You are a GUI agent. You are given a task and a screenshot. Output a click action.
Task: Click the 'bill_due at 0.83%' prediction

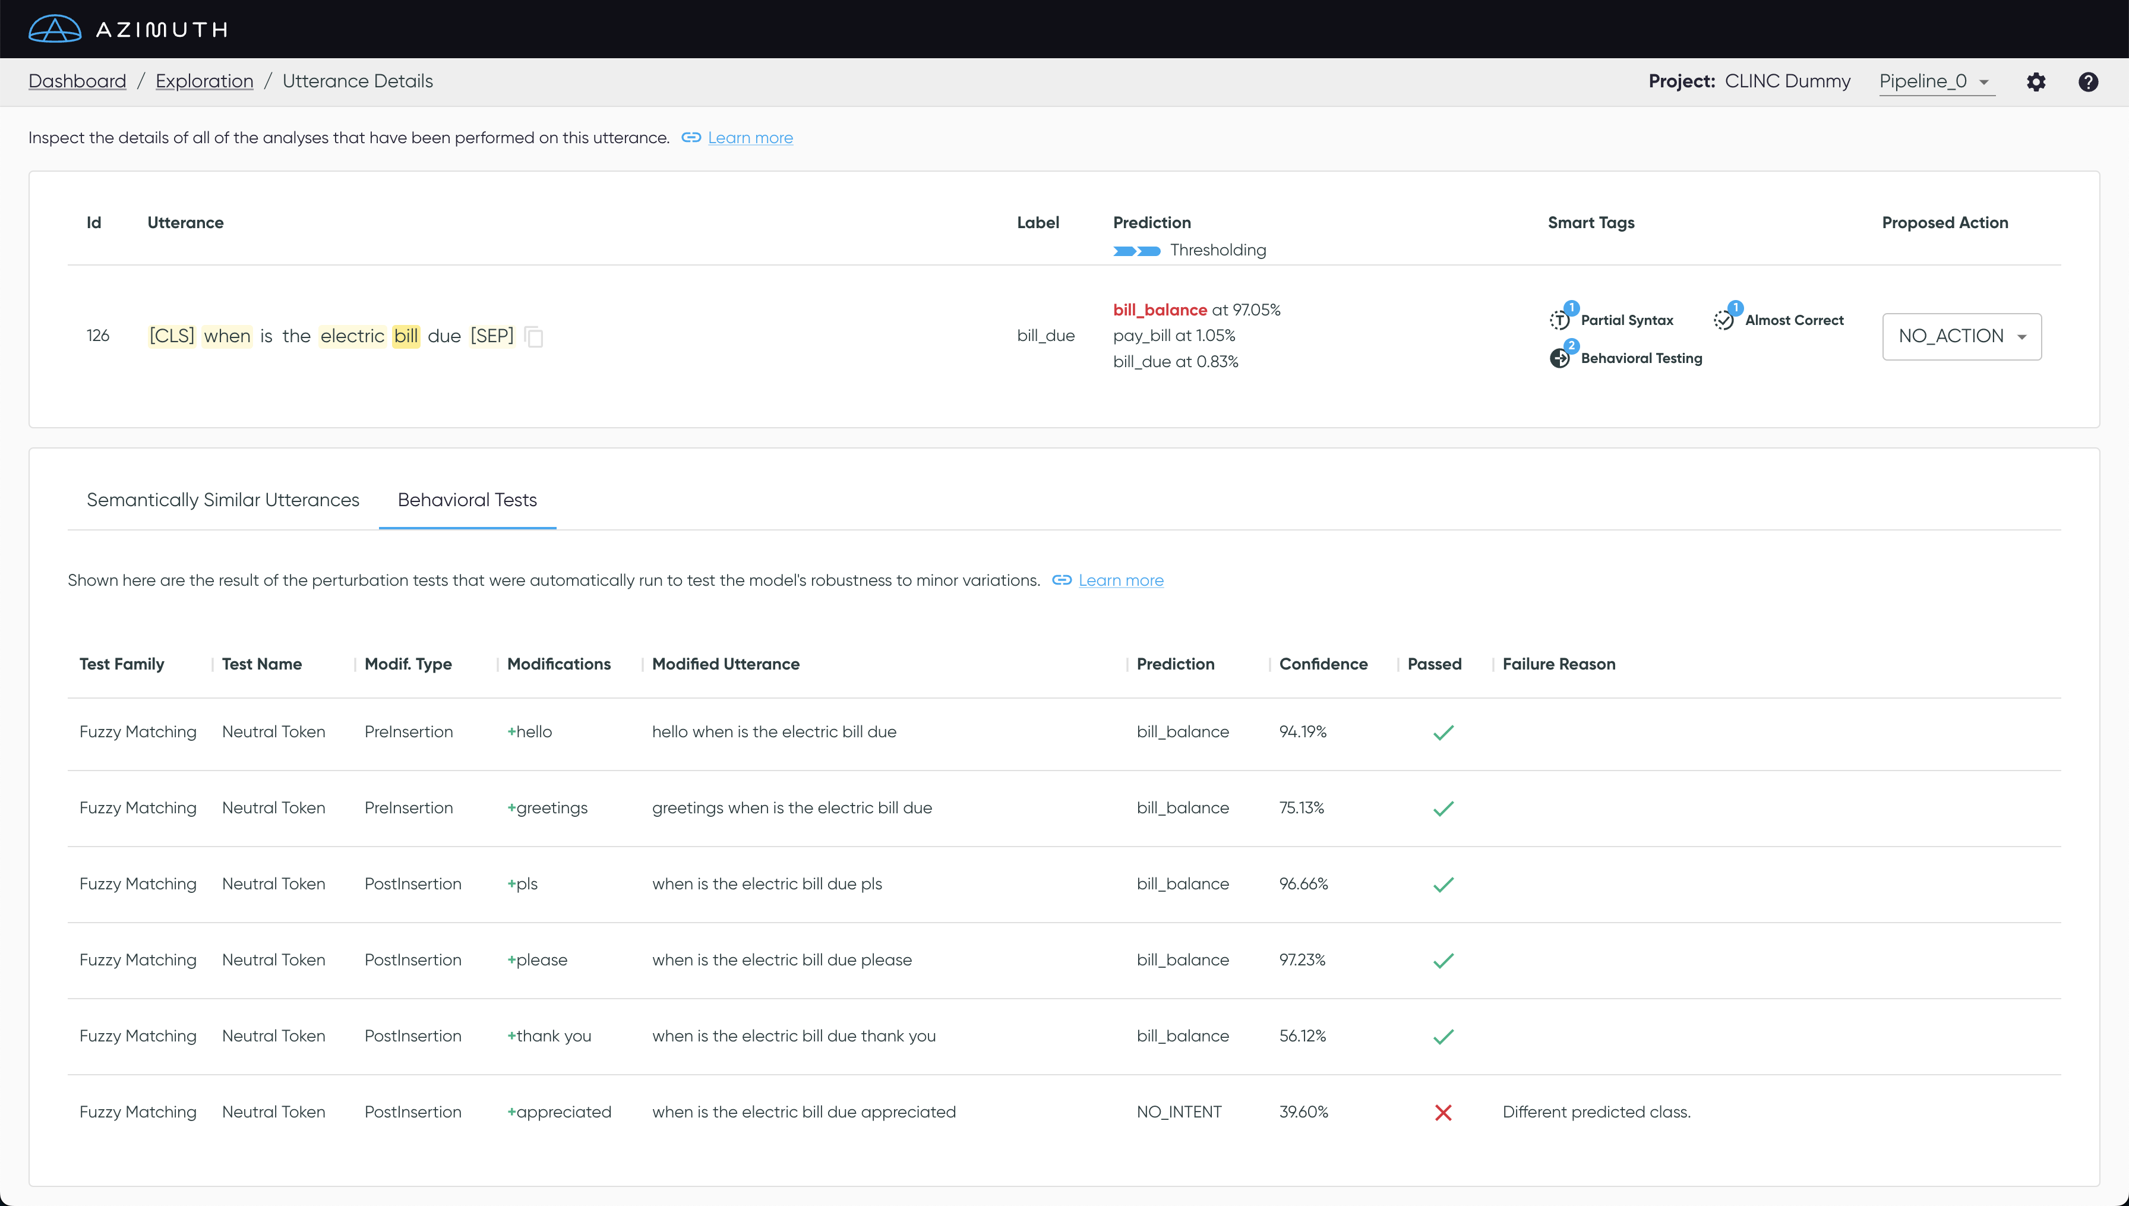pyautogui.click(x=1176, y=361)
